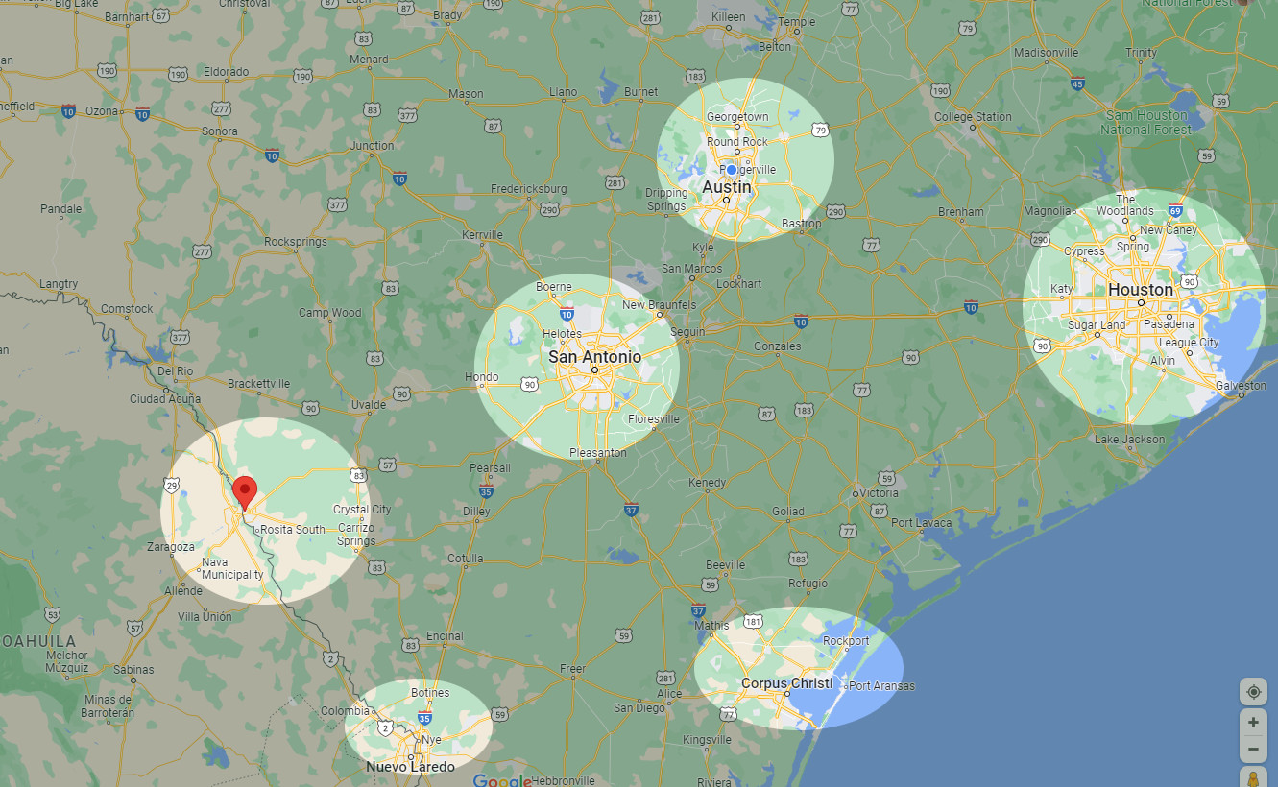Click the Show My Location crosshair button
Image resolution: width=1278 pixels, height=787 pixels.
point(1253,692)
